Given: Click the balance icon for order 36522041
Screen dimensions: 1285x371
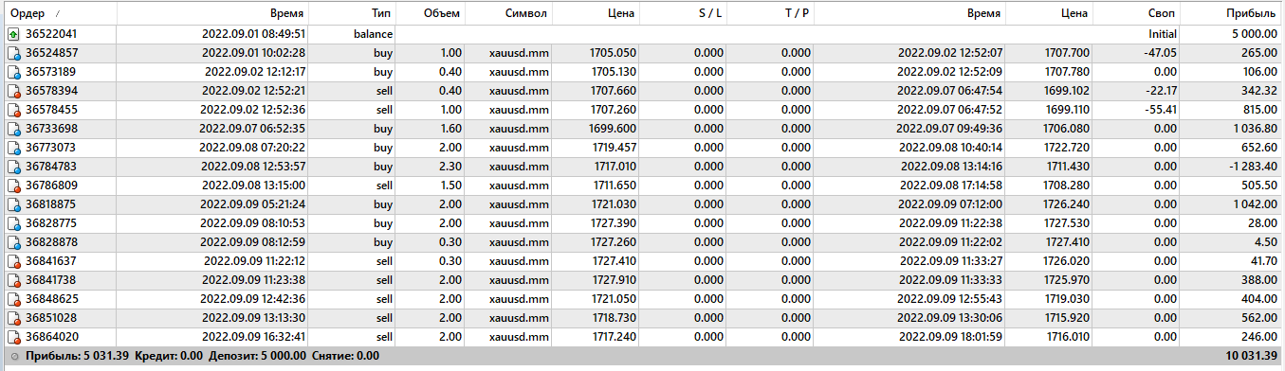Looking at the screenshot, I should (x=13, y=34).
